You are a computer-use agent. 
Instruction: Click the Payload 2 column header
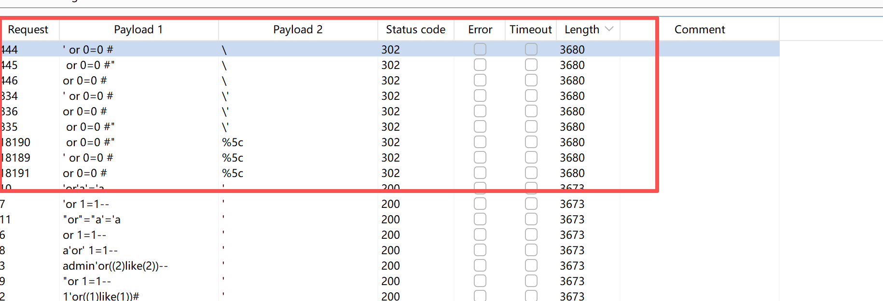point(297,29)
